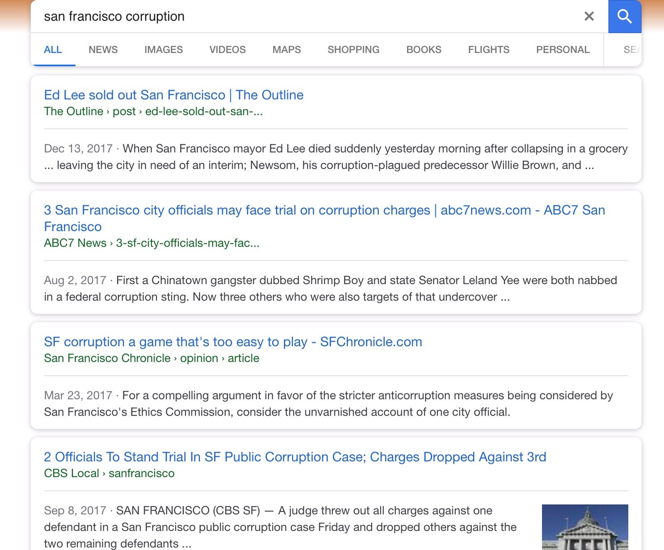Click the blue magnifier search button
The height and width of the screenshot is (550, 664).
pyautogui.click(x=625, y=16)
